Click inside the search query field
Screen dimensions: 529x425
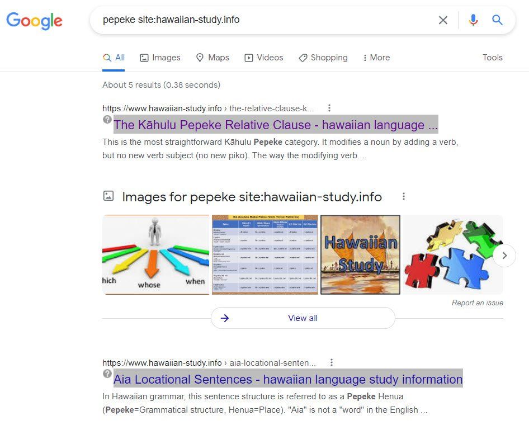263,20
